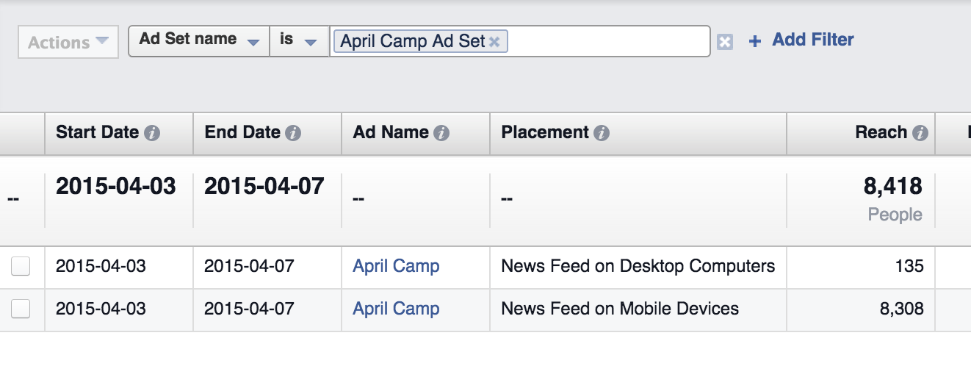The height and width of the screenshot is (366, 971).
Task: Click the Reach column info icon
Action: (920, 133)
